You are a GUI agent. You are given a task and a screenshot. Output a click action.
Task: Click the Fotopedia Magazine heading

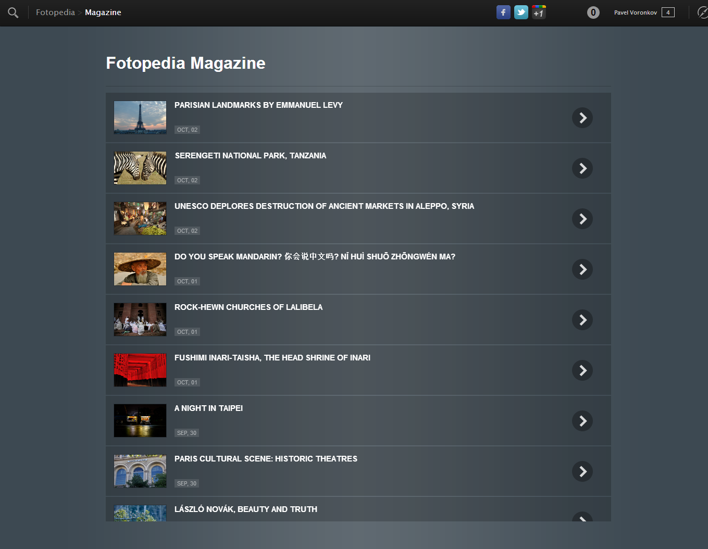click(x=185, y=63)
